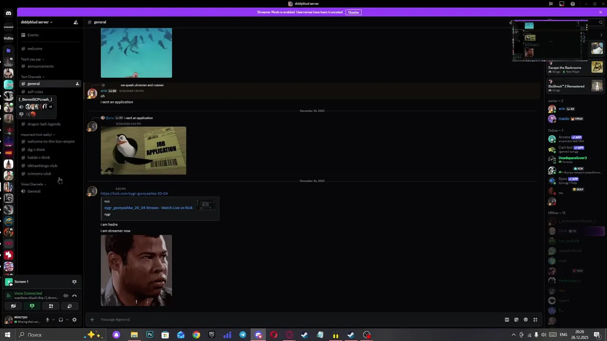Open BioShock 2 Remastered activity card

coord(575,86)
